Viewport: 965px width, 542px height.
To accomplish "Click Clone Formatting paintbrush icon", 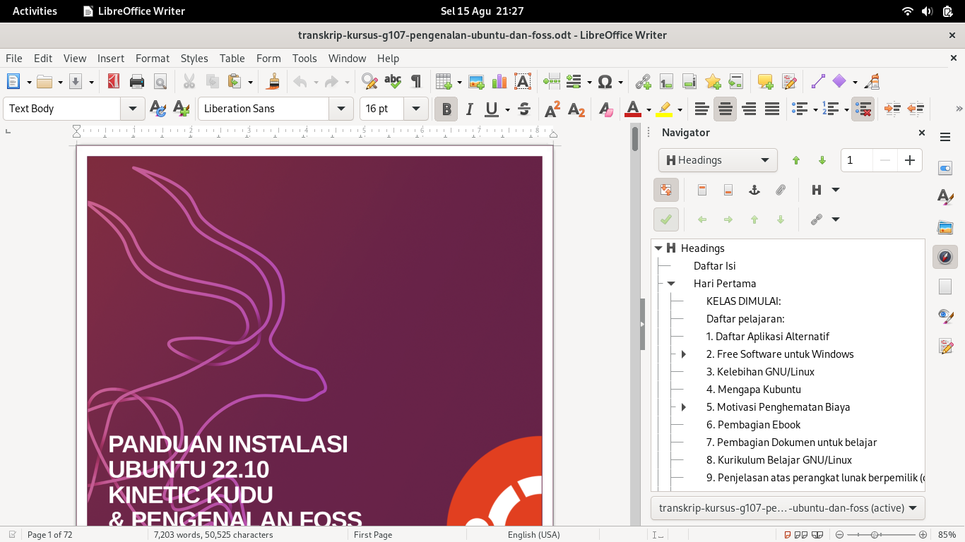I will 273,82.
